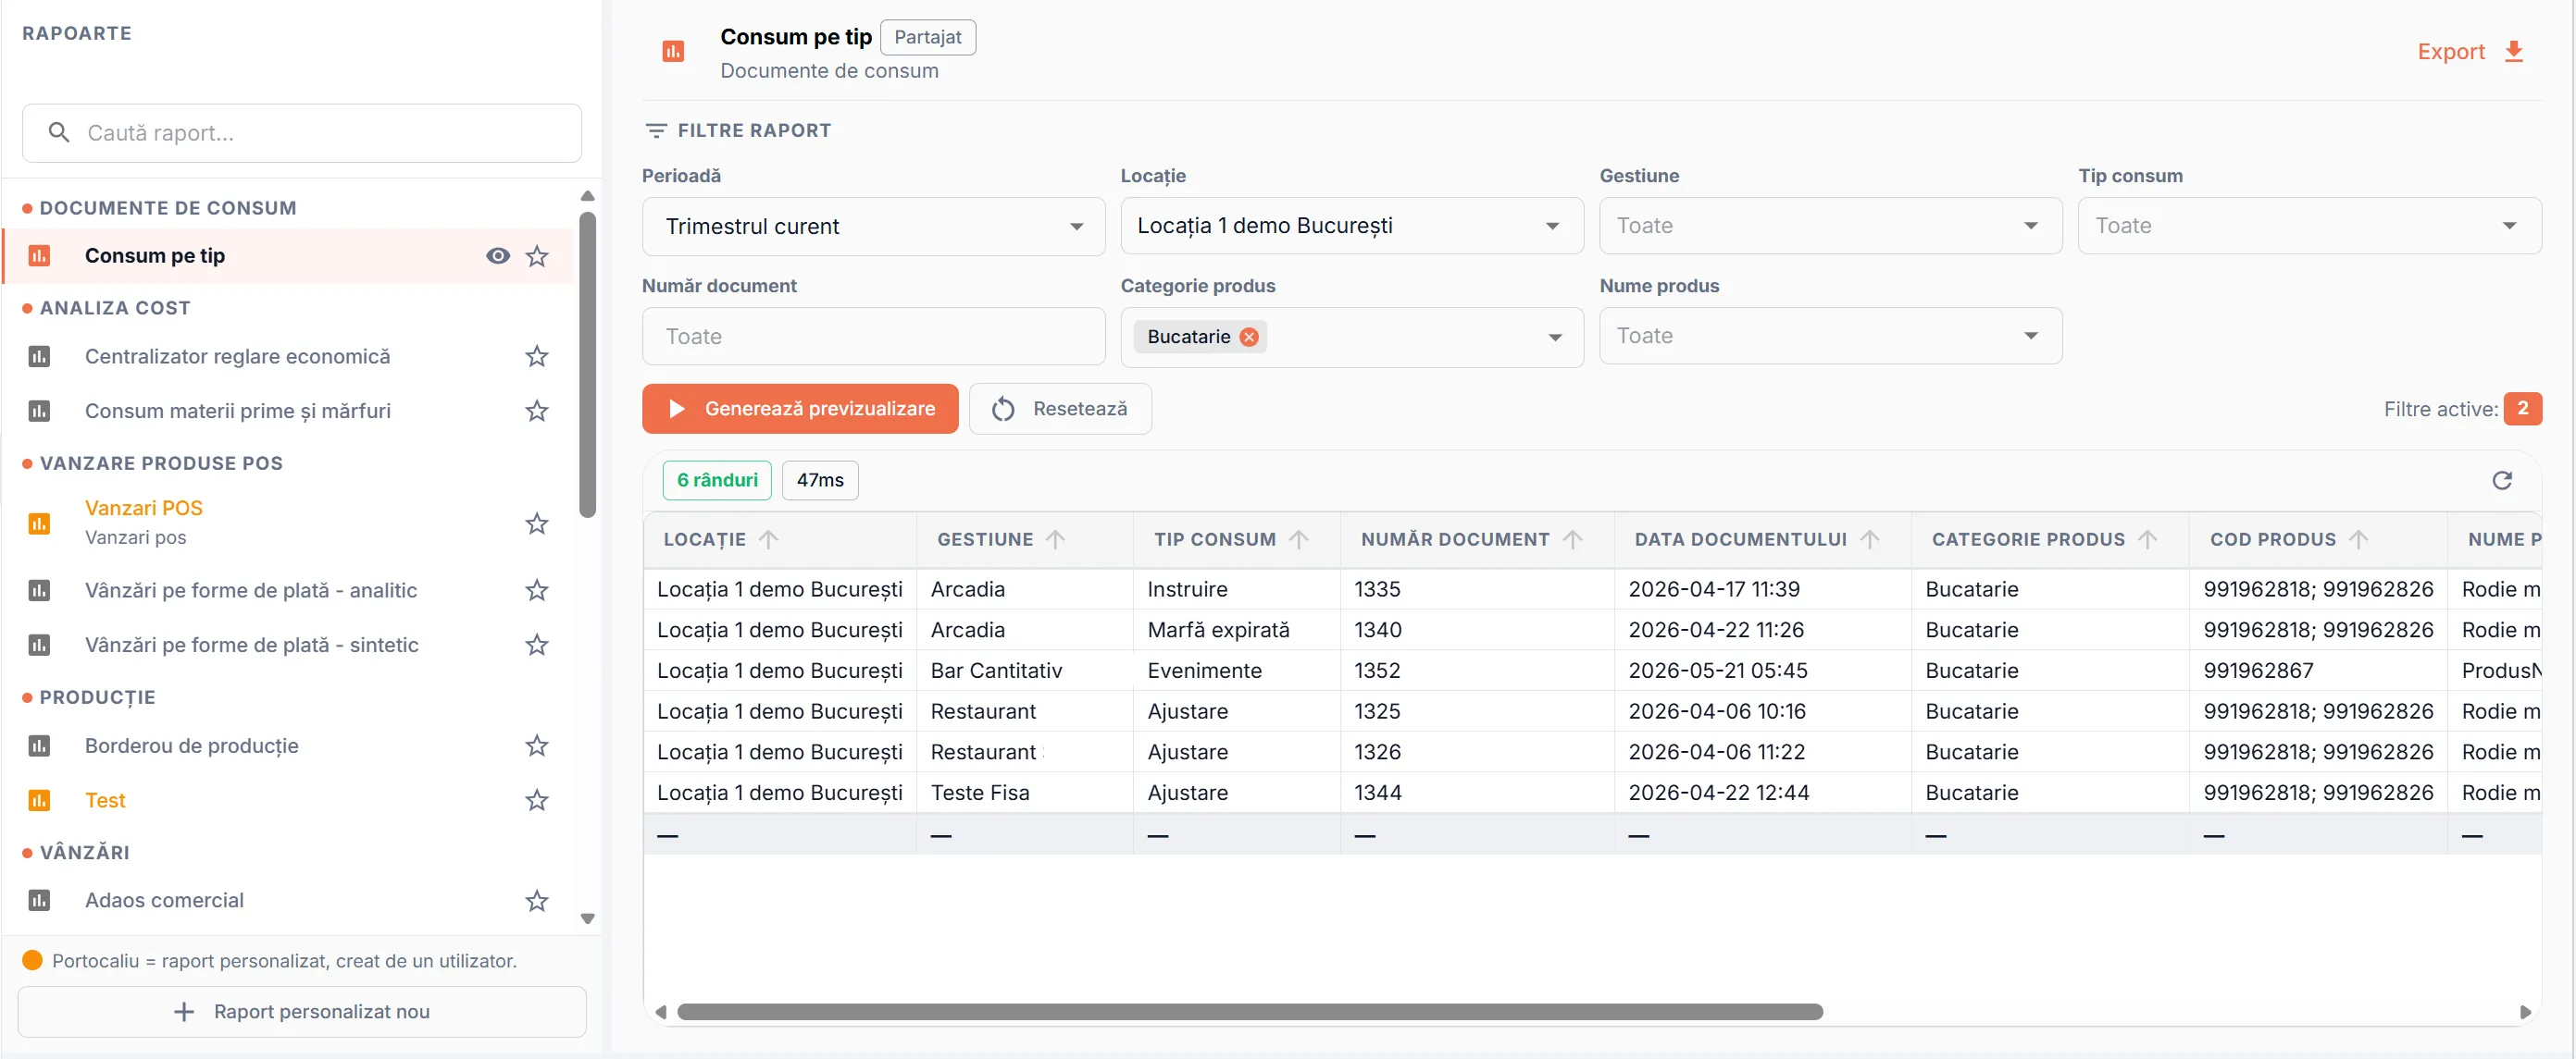
Task: Sort by Data documentului column arrow
Action: [x=1869, y=539]
